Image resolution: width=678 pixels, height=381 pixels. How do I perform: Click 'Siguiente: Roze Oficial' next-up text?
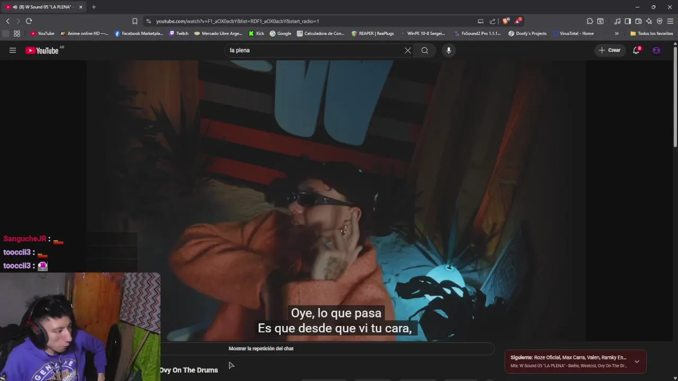(x=568, y=358)
